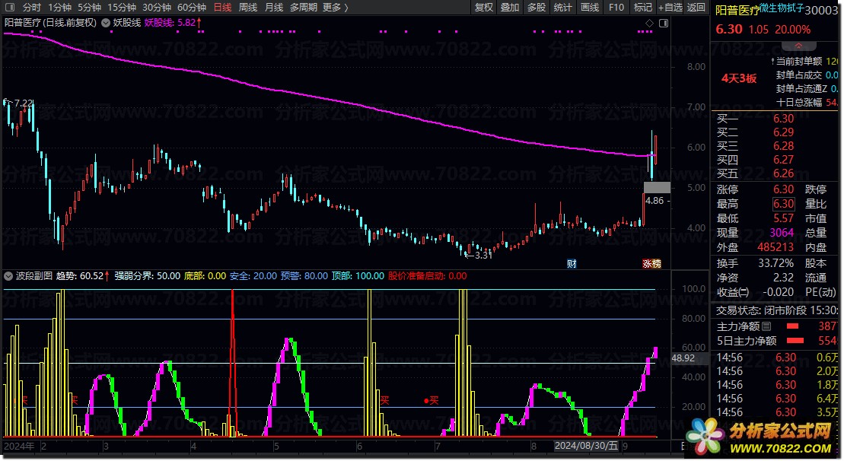Toggle the chart side panel icon near diamond
This screenshot has height=461, width=844.
664,23
